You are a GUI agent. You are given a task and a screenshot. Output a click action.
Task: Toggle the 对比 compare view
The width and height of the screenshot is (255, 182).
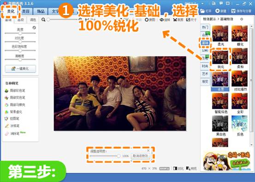point(178,168)
